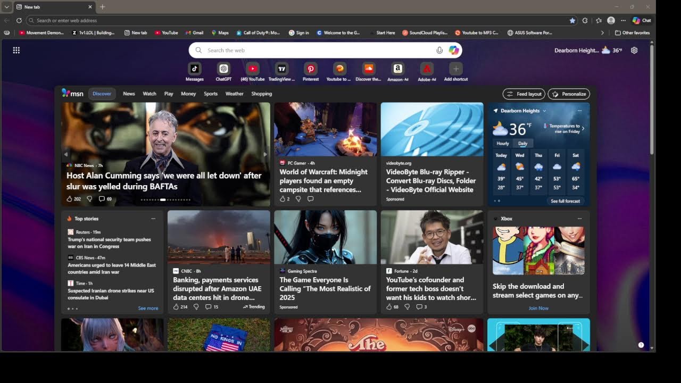Open Copilot Chat in toolbar

coord(642,20)
